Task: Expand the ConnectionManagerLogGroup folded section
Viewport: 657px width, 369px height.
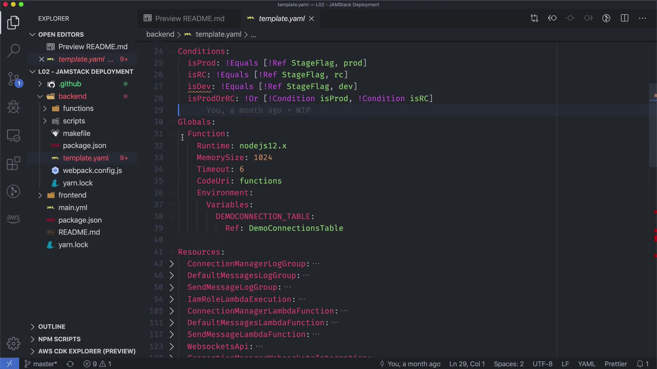Action: tap(171, 264)
